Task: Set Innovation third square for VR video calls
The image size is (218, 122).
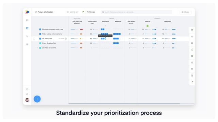Action: (x=105, y=39)
